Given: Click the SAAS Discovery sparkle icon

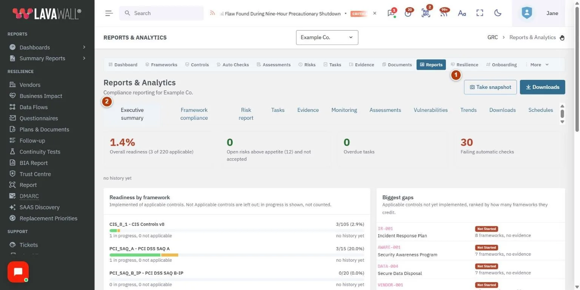Looking at the screenshot, I should point(12,207).
